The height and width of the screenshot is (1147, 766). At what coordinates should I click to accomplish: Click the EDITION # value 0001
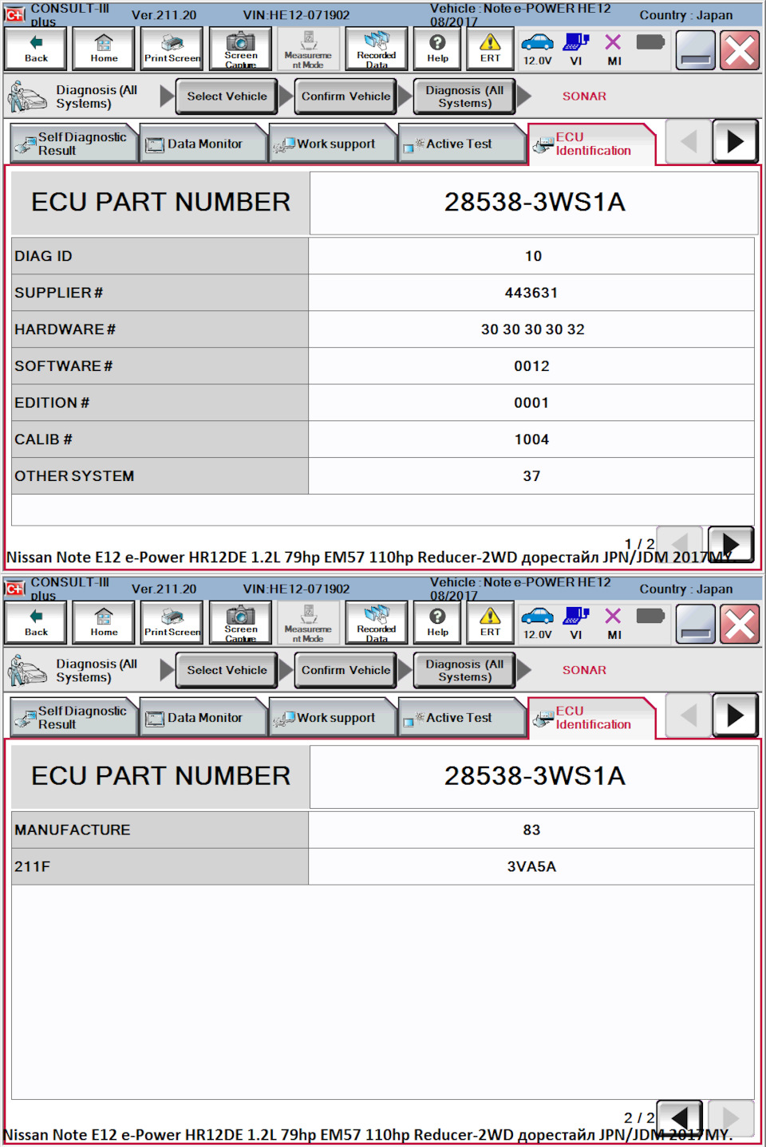(x=531, y=403)
